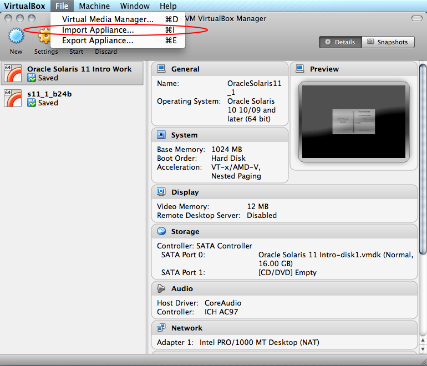Click the Network section icon

coord(161,328)
